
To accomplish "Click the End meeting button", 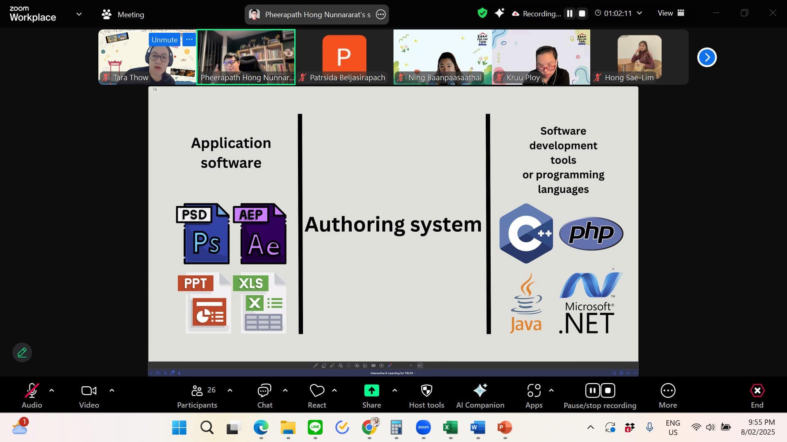I will coord(757,395).
